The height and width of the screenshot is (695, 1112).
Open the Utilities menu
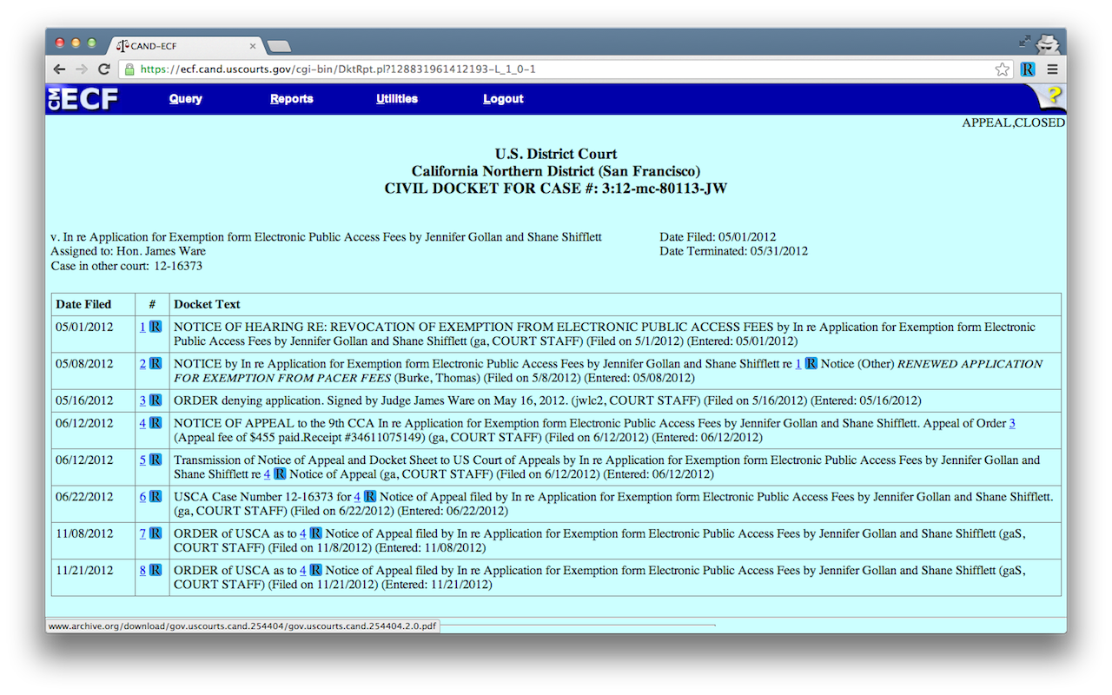click(x=397, y=99)
